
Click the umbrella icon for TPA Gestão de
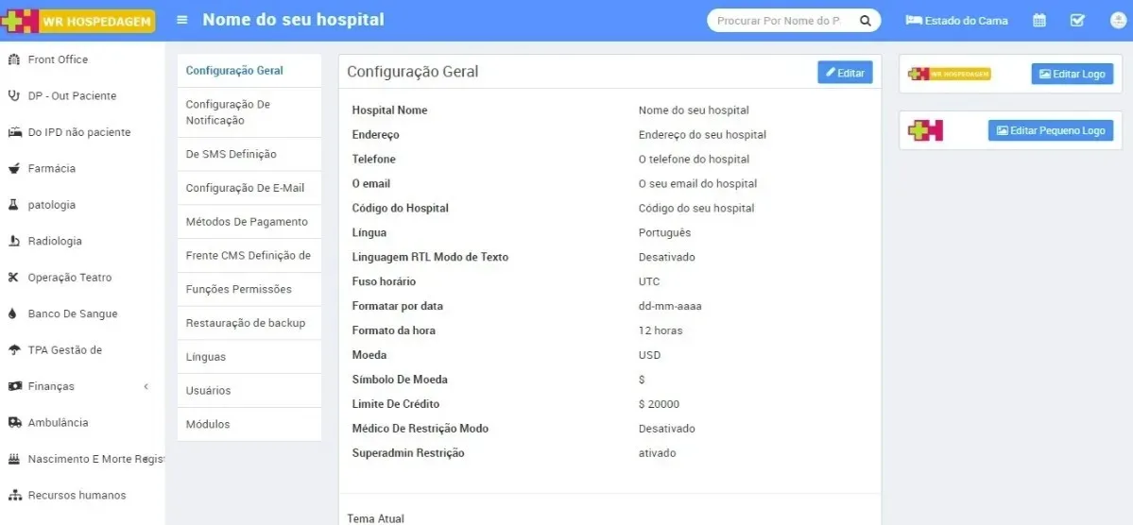click(x=14, y=349)
